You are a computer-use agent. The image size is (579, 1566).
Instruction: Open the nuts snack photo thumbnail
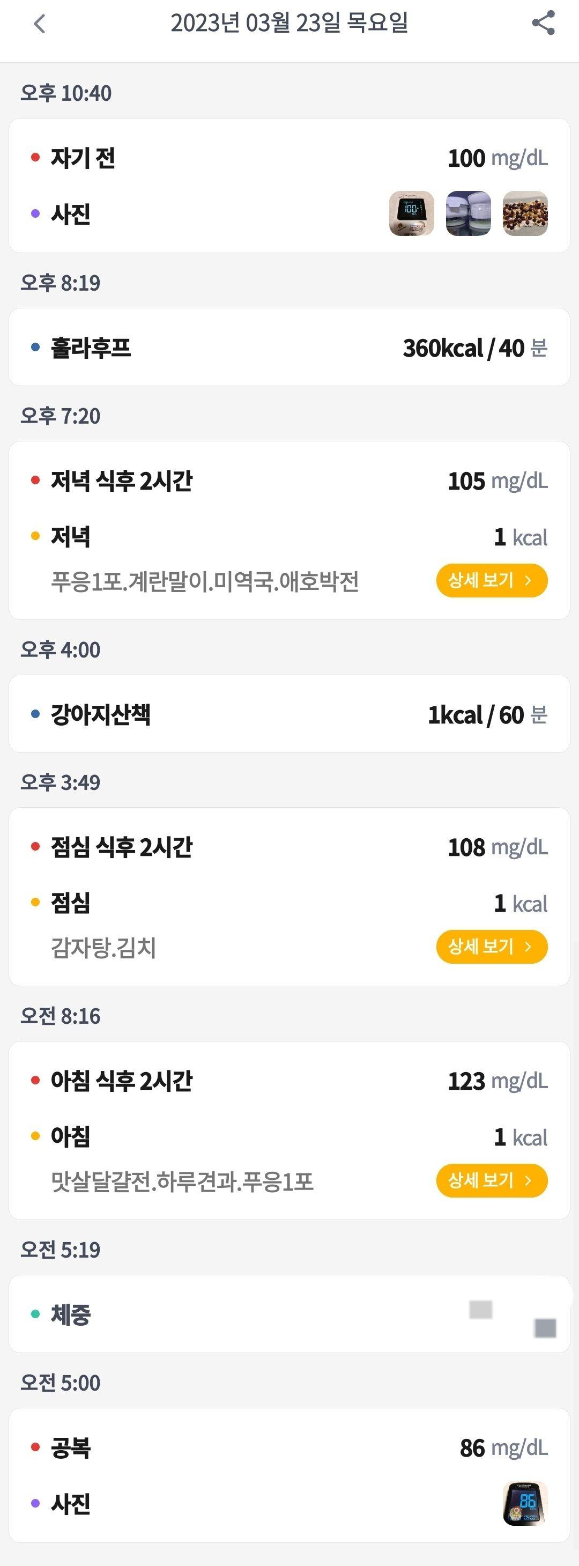click(x=525, y=213)
